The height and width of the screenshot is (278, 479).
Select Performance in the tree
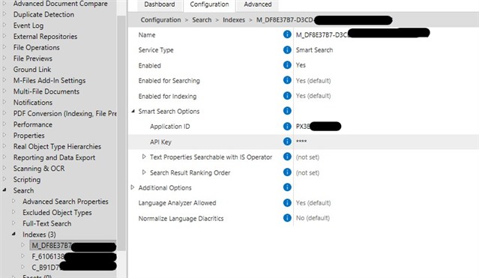pos(33,124)
